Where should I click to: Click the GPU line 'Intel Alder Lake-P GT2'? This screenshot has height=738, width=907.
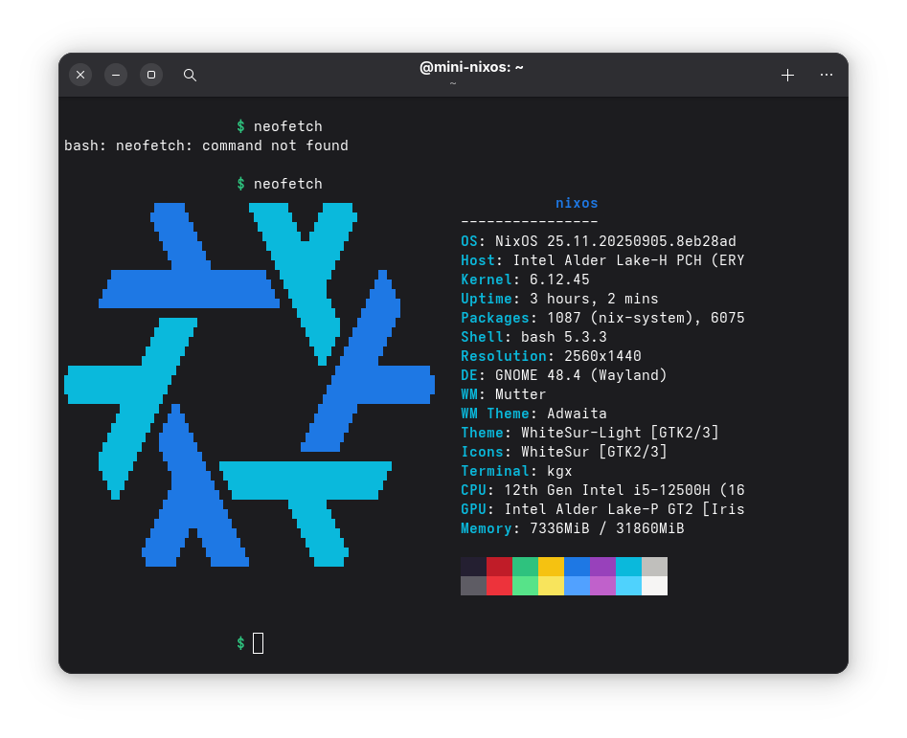pyautogui.click(x=602, y=509)
